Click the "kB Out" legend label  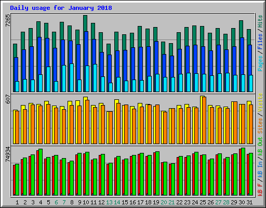(260, 146)
